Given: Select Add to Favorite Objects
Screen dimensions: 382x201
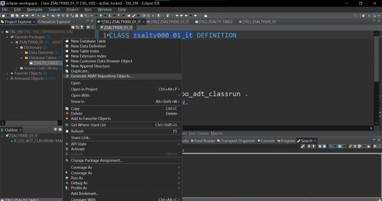Looking at the screenshot, I should click(x=122, y=118).
